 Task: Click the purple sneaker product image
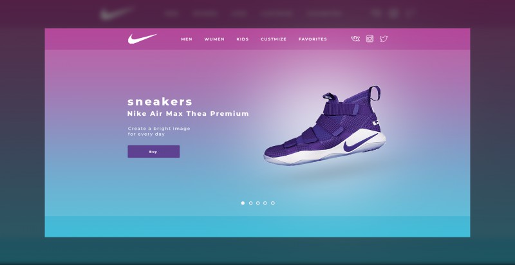(x=325, y=125)
